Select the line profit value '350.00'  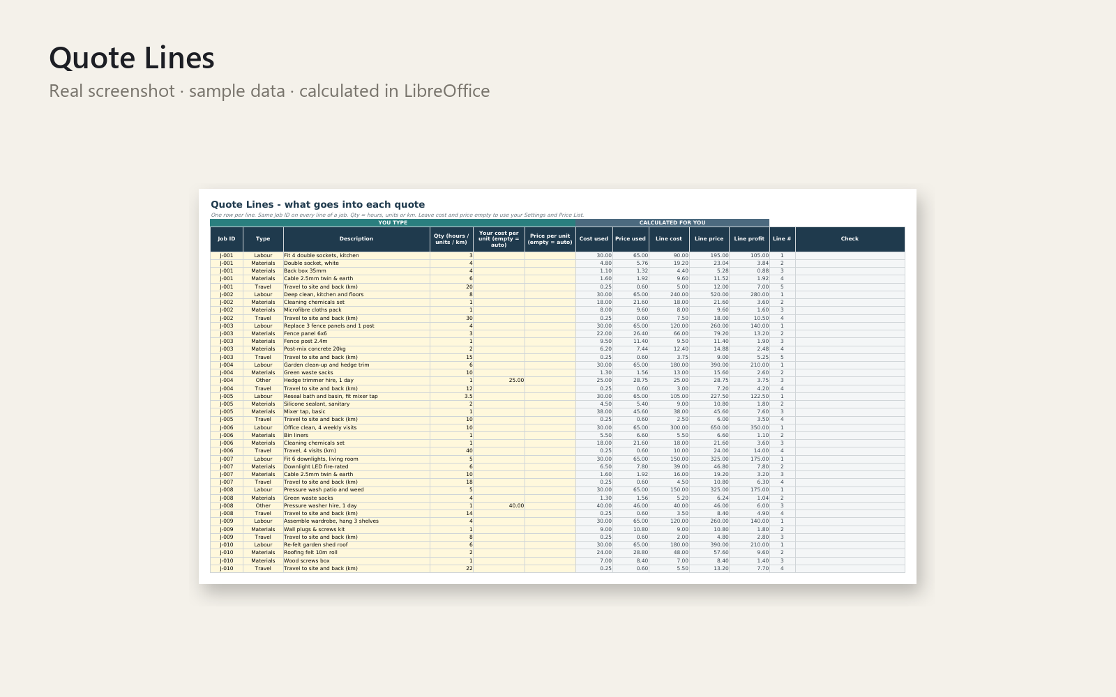click(749, 428)
